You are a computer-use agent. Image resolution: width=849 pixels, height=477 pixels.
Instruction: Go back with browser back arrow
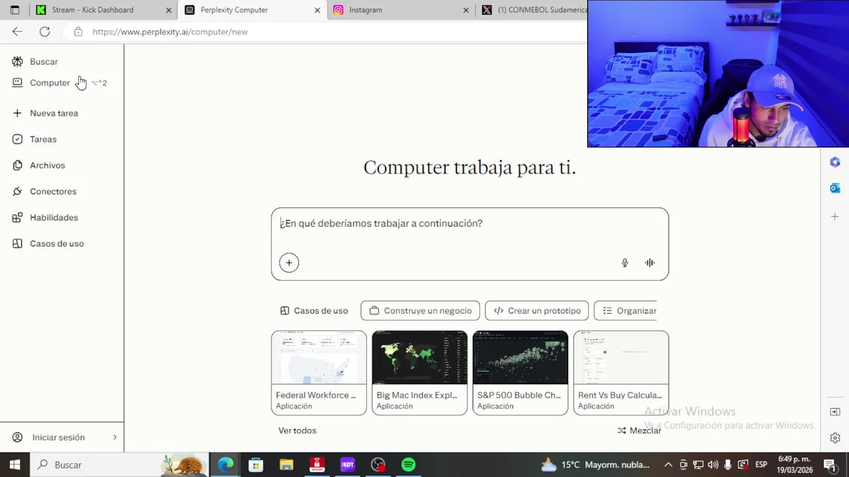click(x=17, y=32)
